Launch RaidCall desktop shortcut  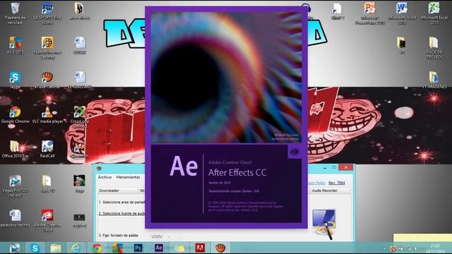47,149
